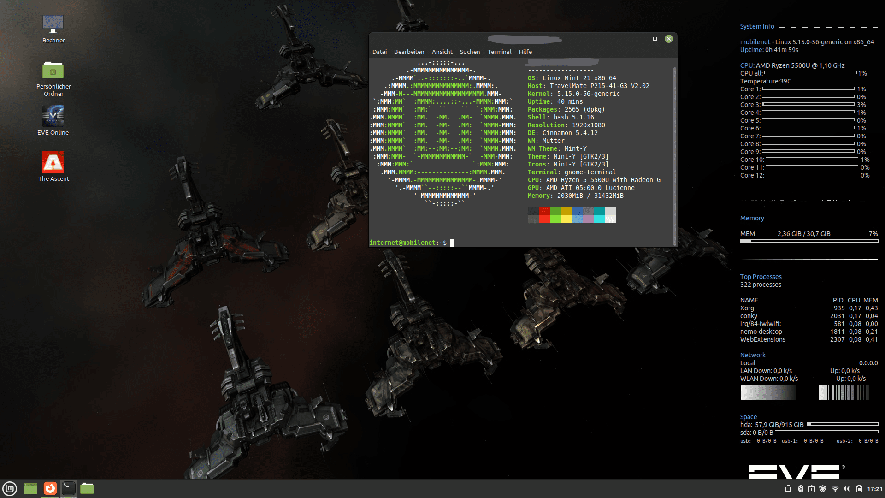This screenshot has height=498, width=885.
Task: Click the Core 3 usage bar
Action: click(808, 104)
